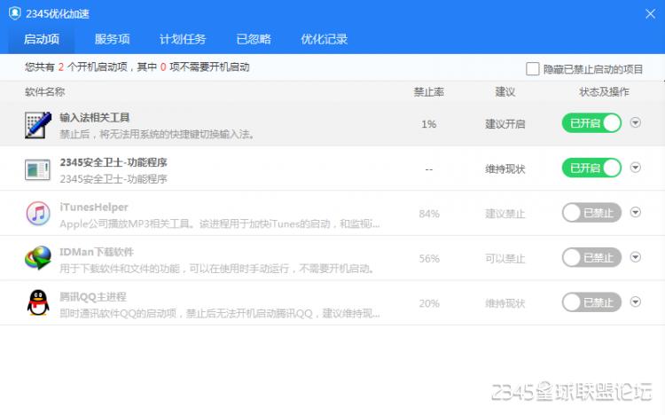Open the 已忽略 tab

point(254,39)
